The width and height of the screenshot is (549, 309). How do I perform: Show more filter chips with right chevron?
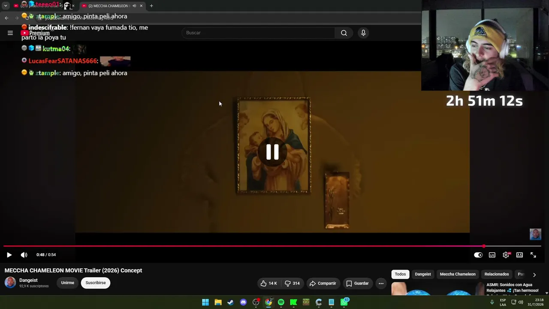pos(534,275)
